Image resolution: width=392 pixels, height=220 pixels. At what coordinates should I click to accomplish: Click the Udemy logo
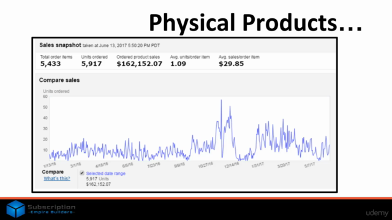coord(377,213)
